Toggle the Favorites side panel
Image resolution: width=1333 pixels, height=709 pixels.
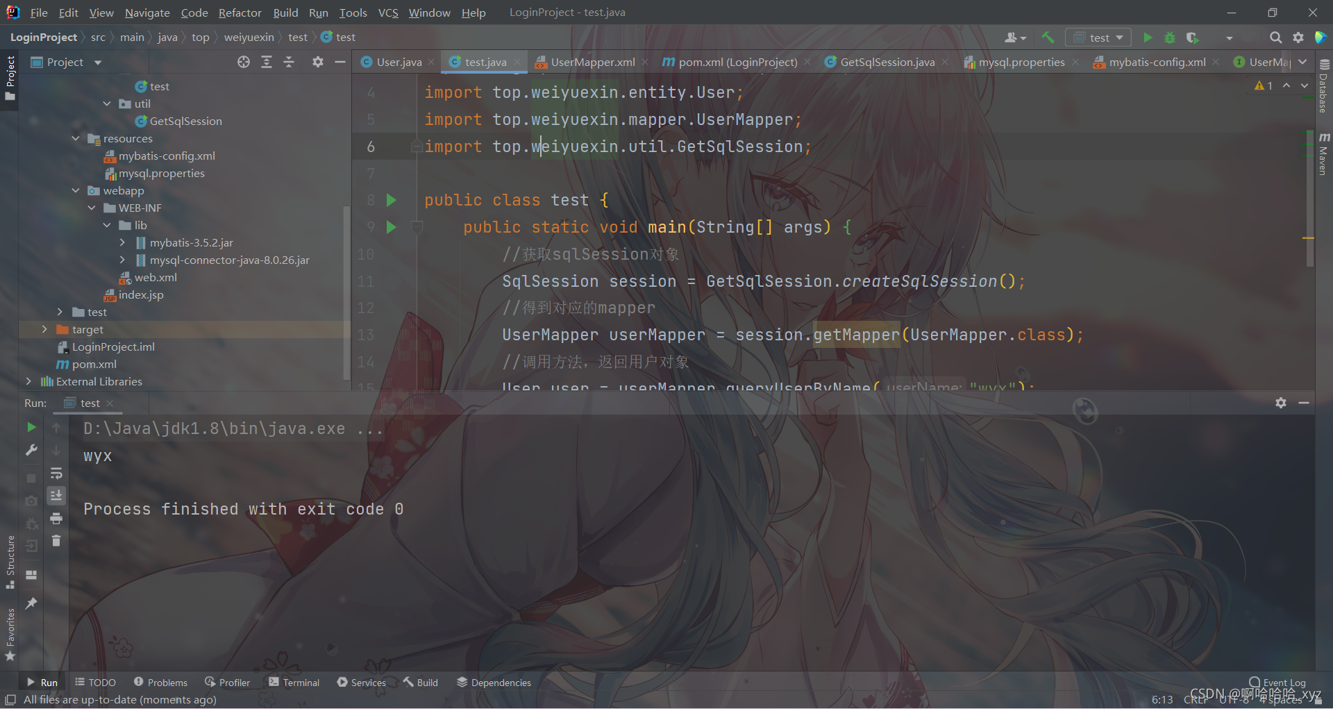point(10,634)
